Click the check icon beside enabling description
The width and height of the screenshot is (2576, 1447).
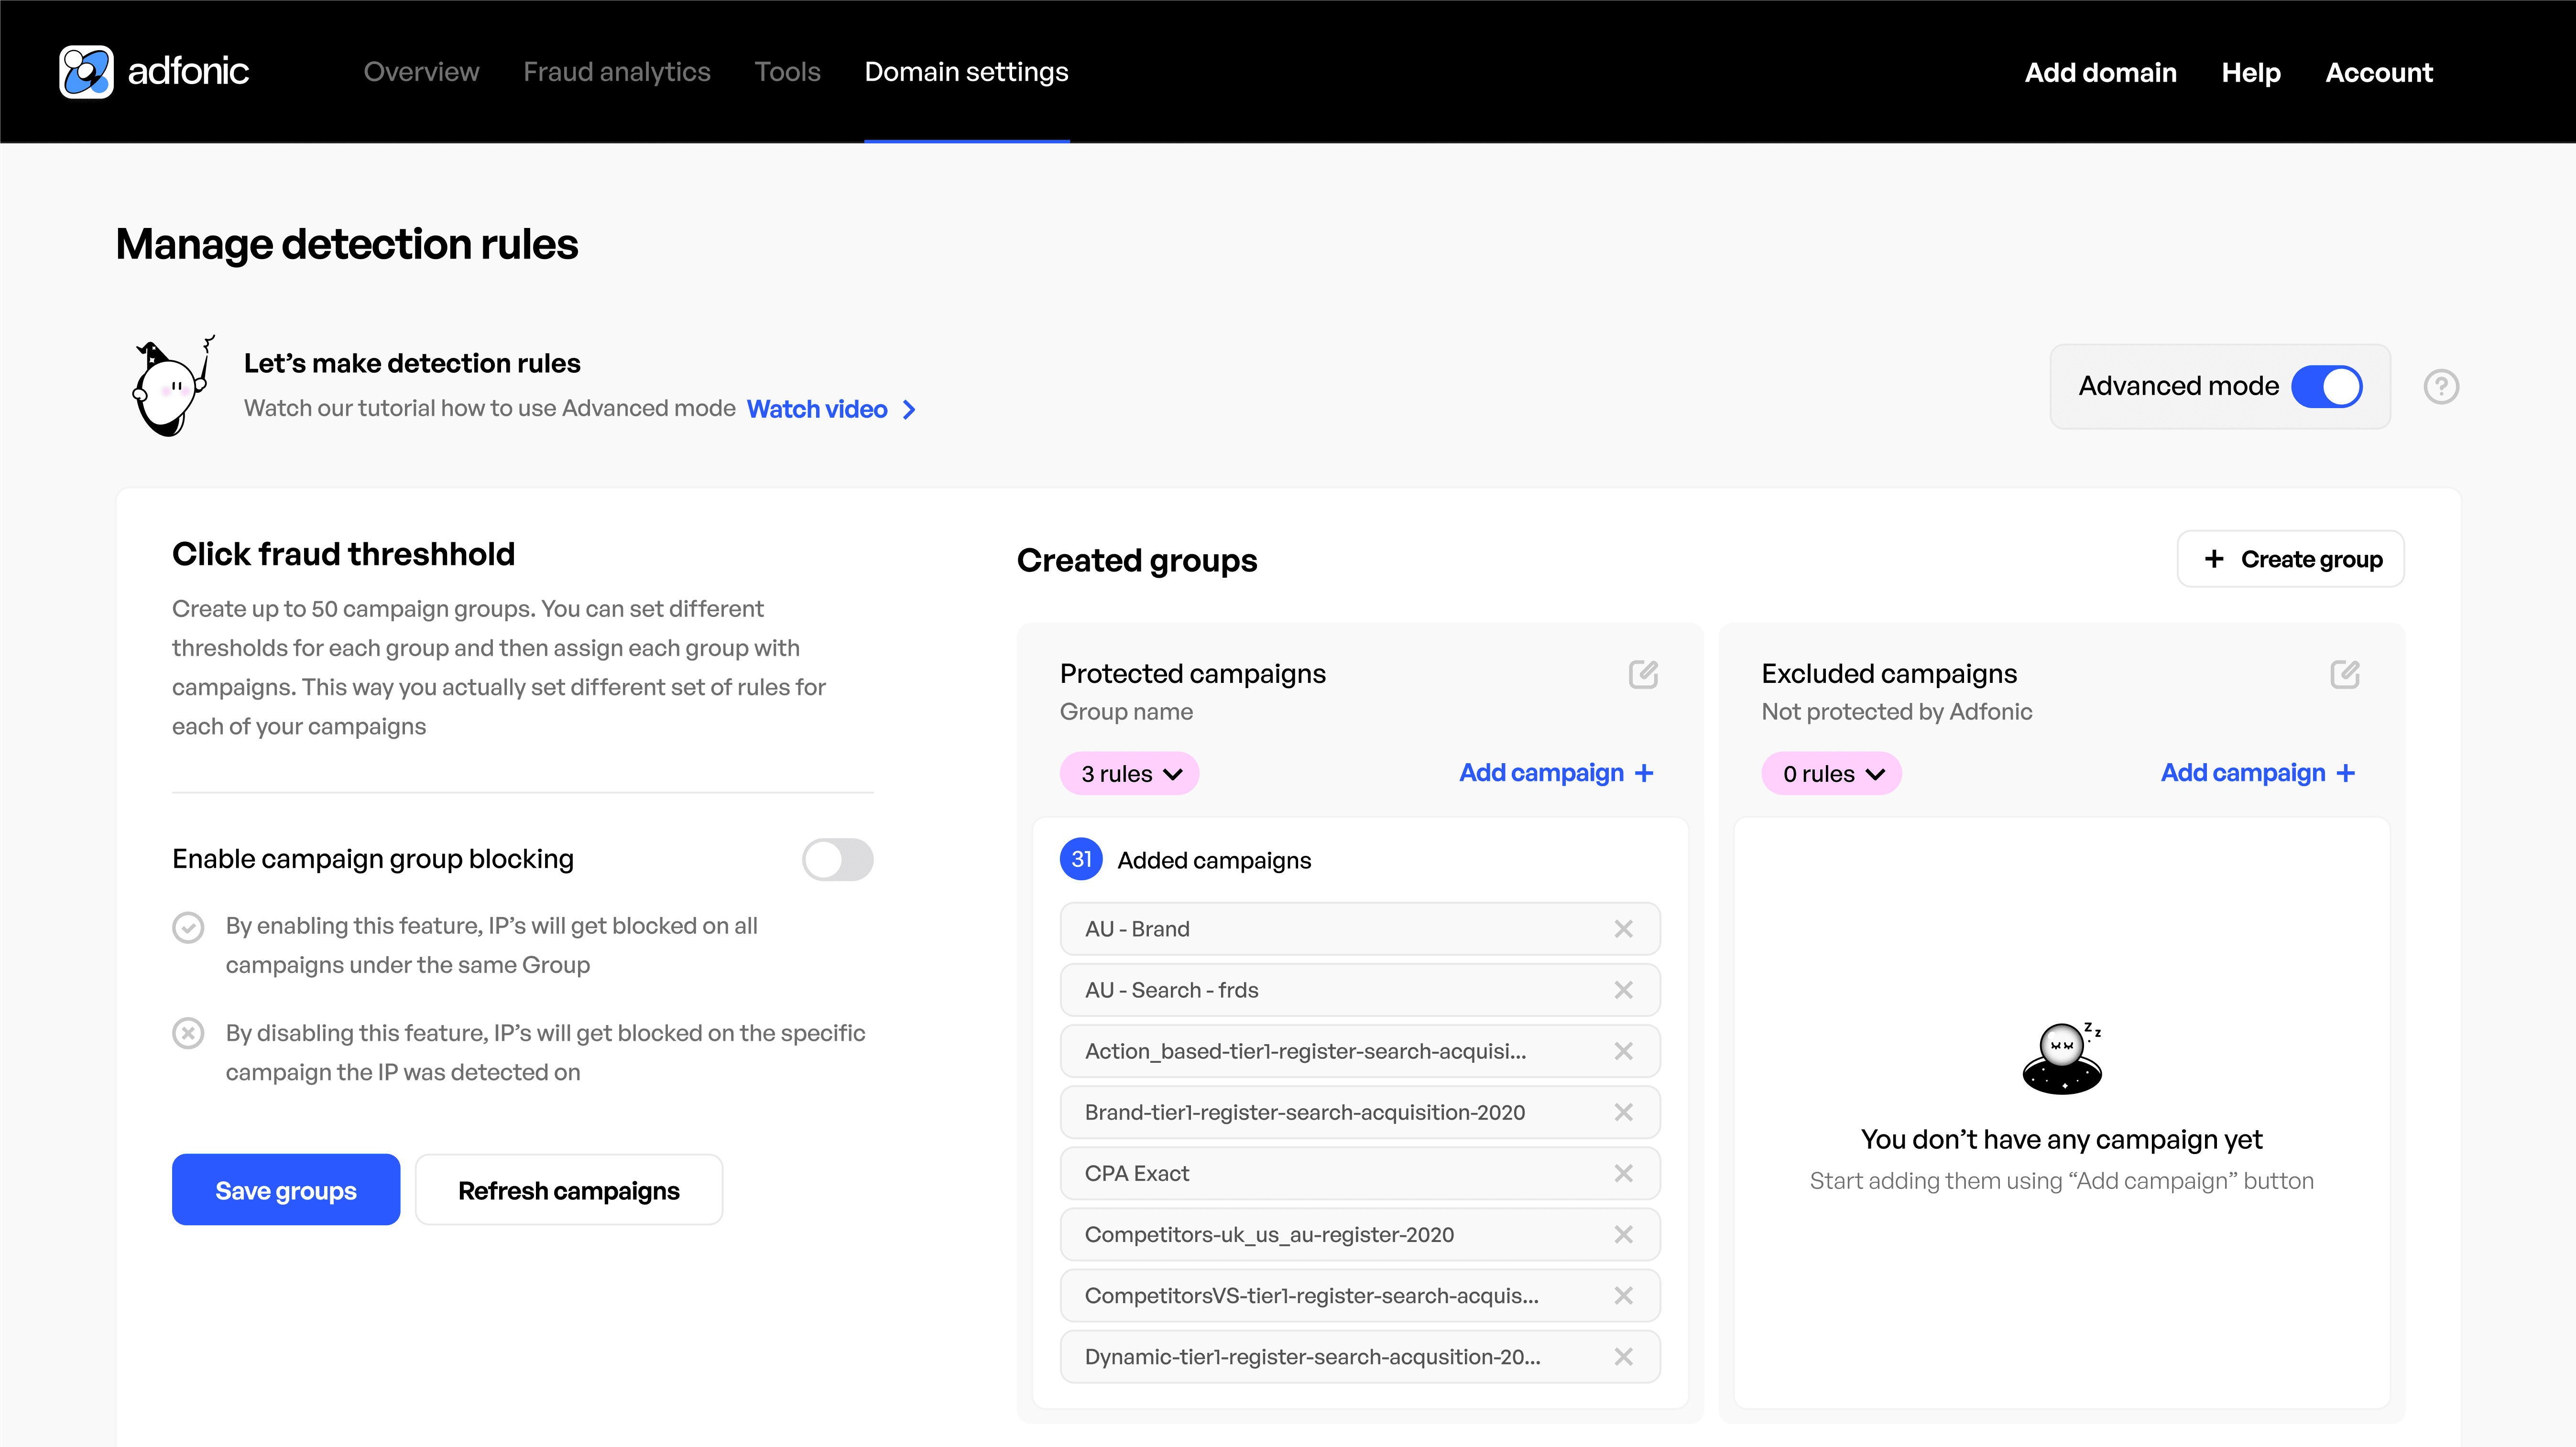pyautogui.click(x=188, y=928)
